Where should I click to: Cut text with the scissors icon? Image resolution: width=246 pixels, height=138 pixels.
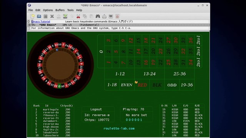pyautogui.click(x=78, y=16)
